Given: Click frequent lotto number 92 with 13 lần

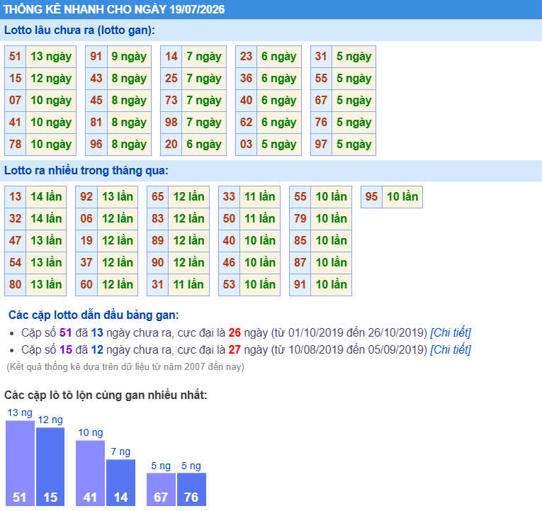Looking at the screenshot, I should click(86, 197).
